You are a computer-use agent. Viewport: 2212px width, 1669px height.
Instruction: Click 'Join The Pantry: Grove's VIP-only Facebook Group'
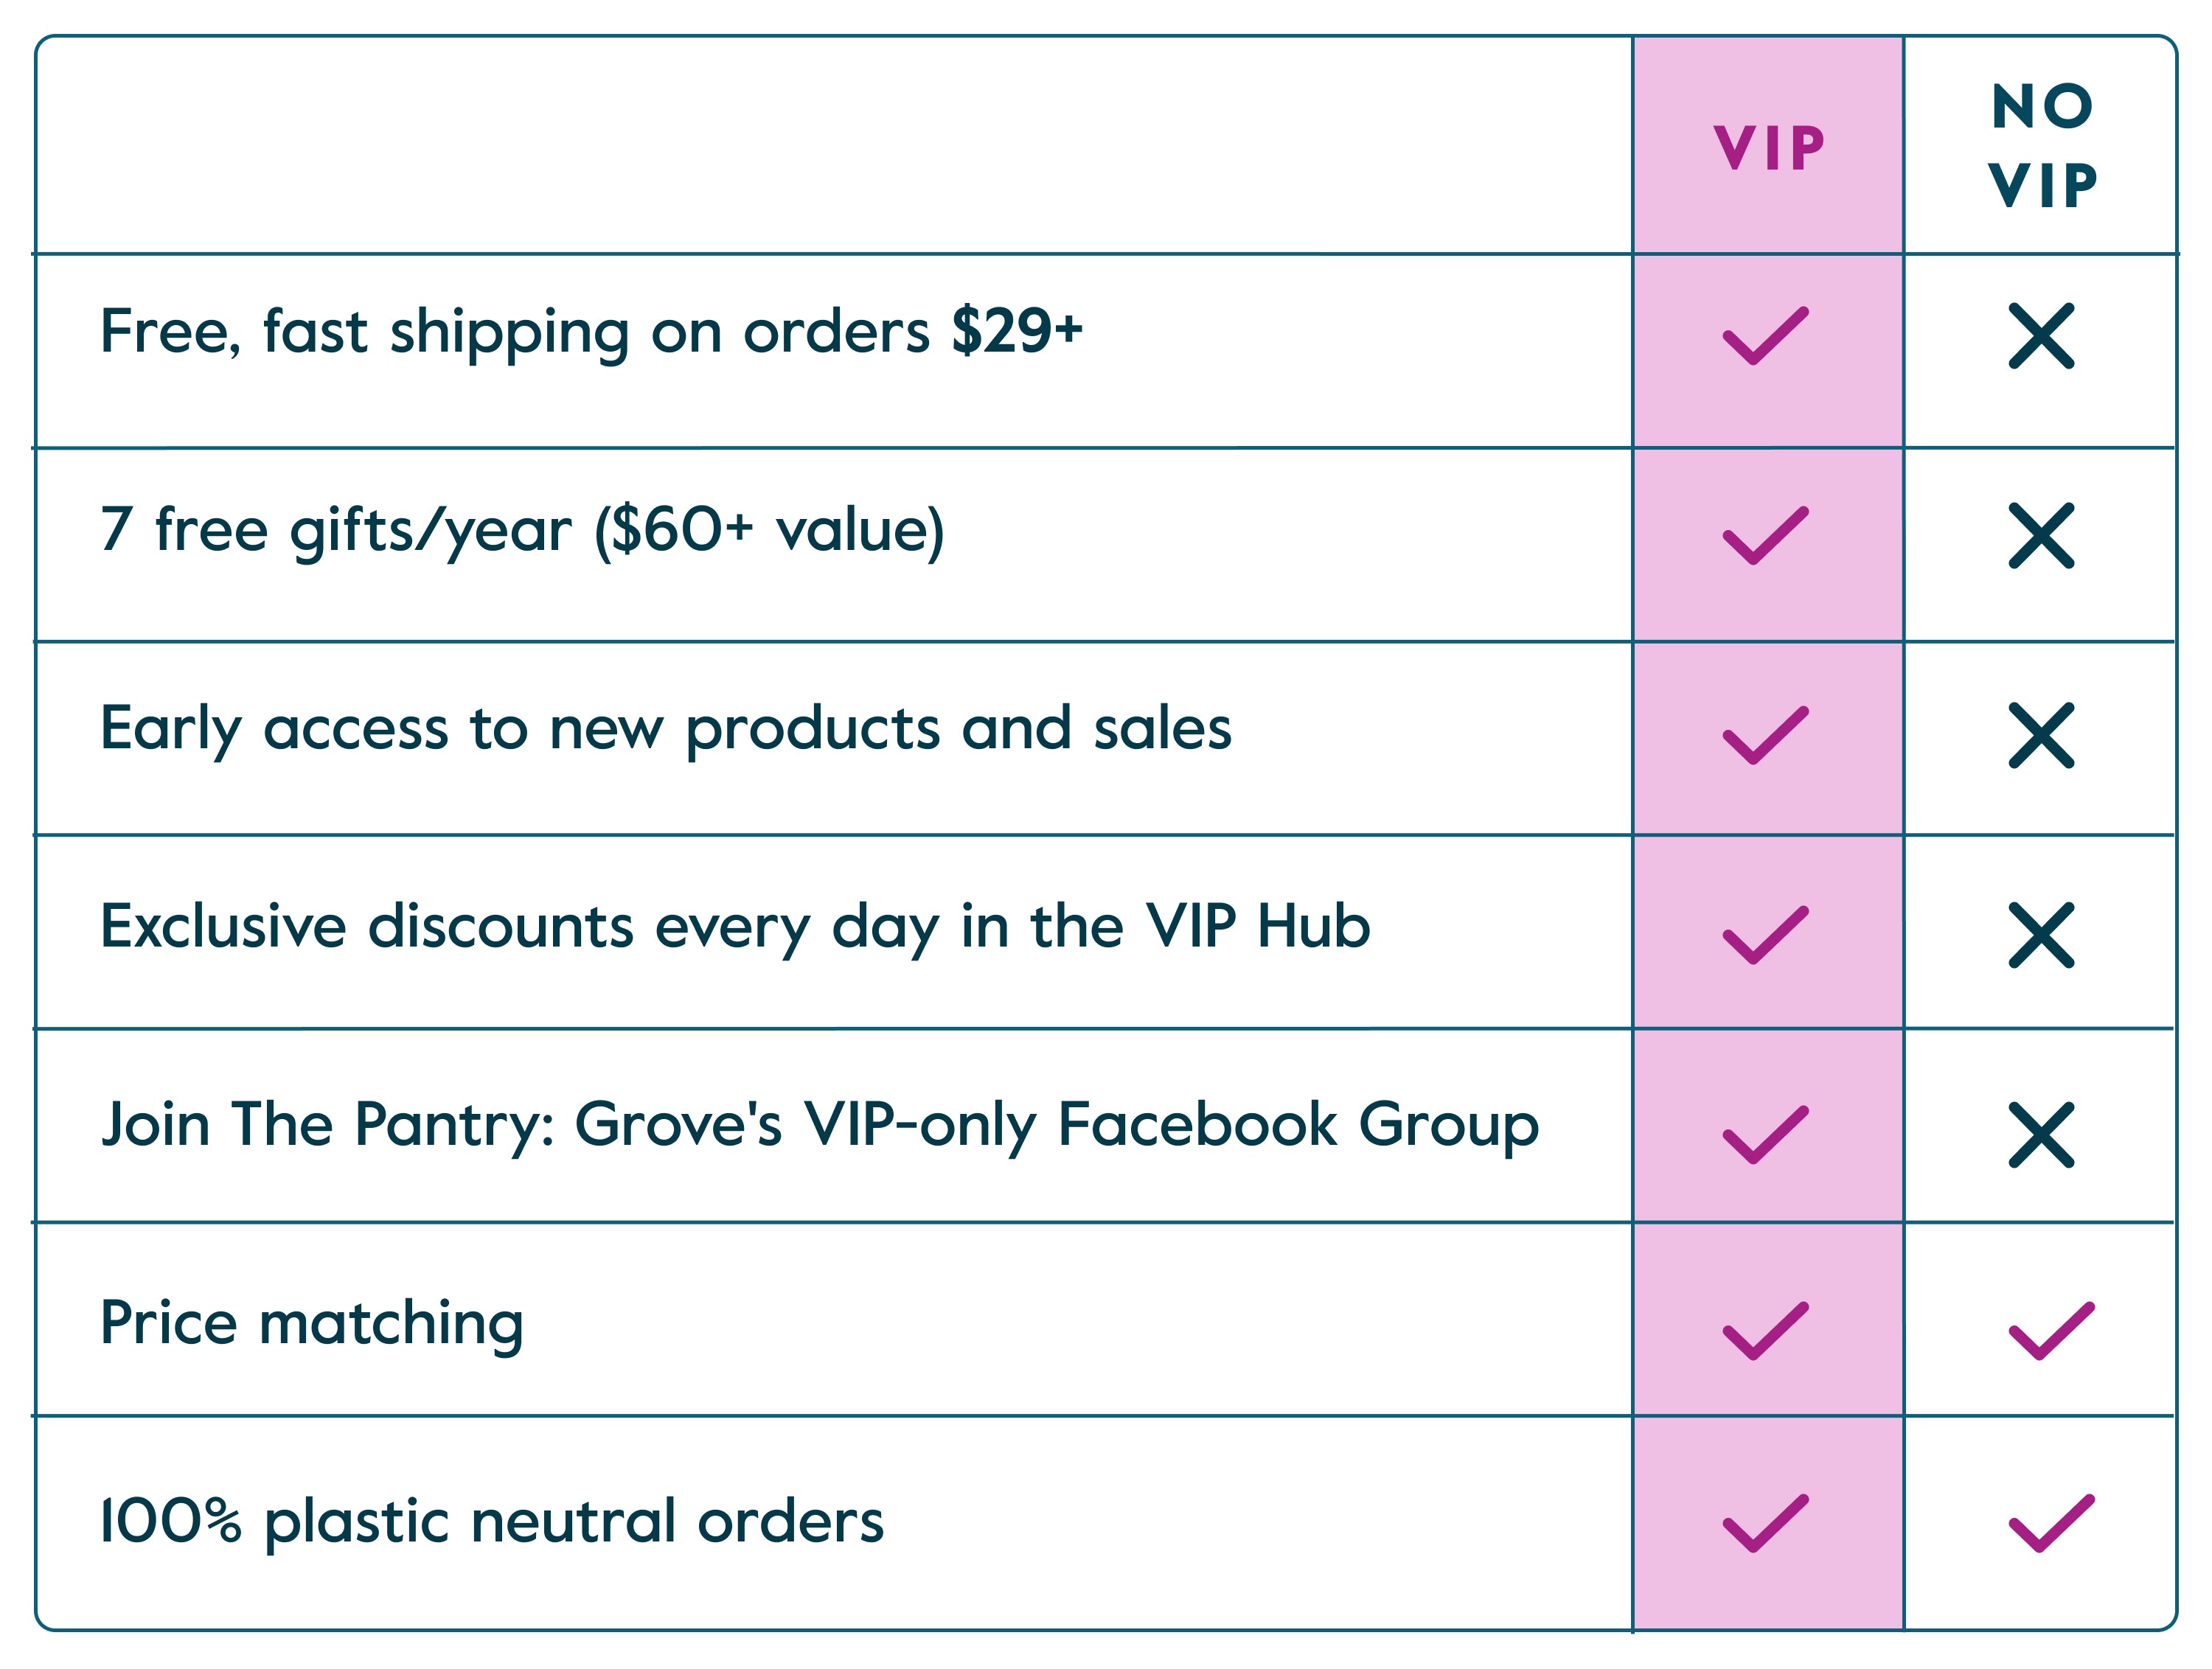click(819, 1125)
